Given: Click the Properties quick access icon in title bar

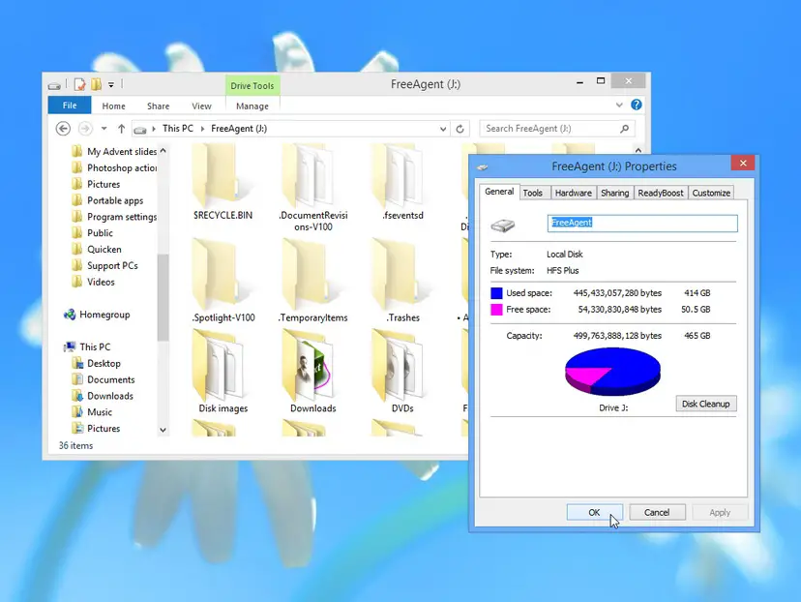Looking at the screenshot, I should pyautogui.click(x=79, y=84).
